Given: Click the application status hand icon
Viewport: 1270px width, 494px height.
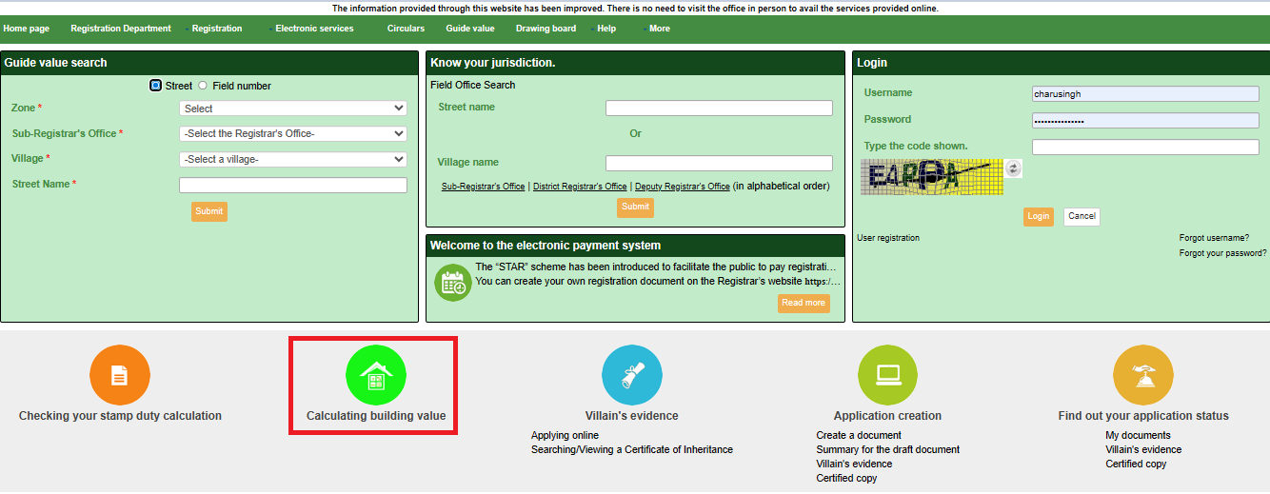Looking at the screenshot, I should pyautogui.click(x=1142, y=375).
